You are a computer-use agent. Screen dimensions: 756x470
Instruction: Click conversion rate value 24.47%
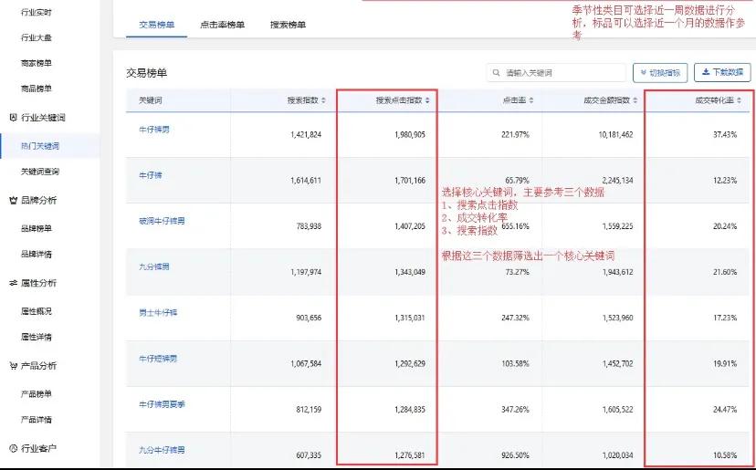(x=725, y=409)
